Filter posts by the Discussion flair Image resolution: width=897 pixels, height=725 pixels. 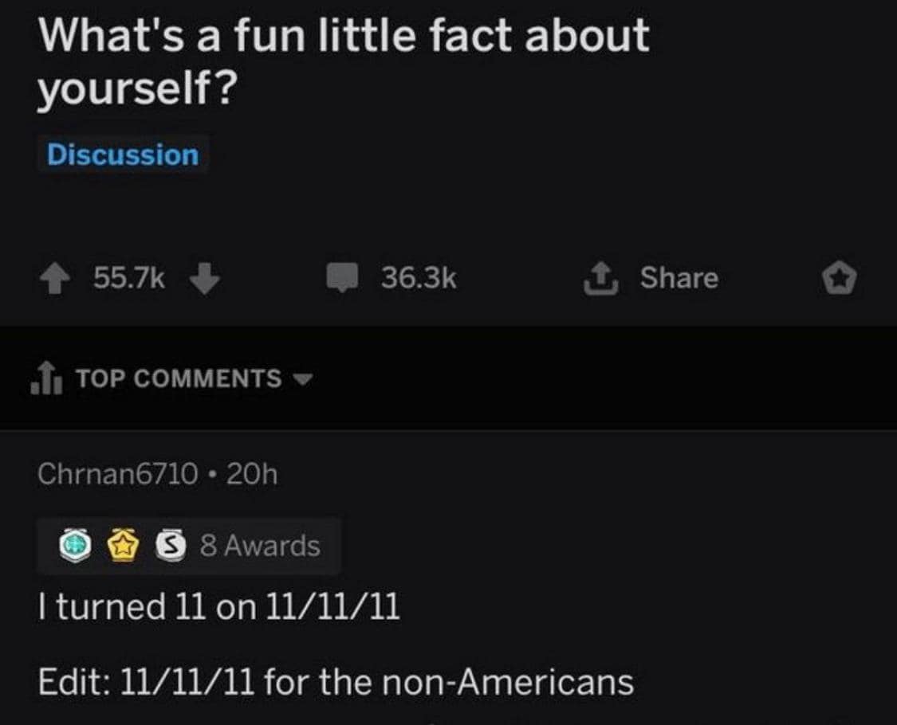[x=123, y=155]
